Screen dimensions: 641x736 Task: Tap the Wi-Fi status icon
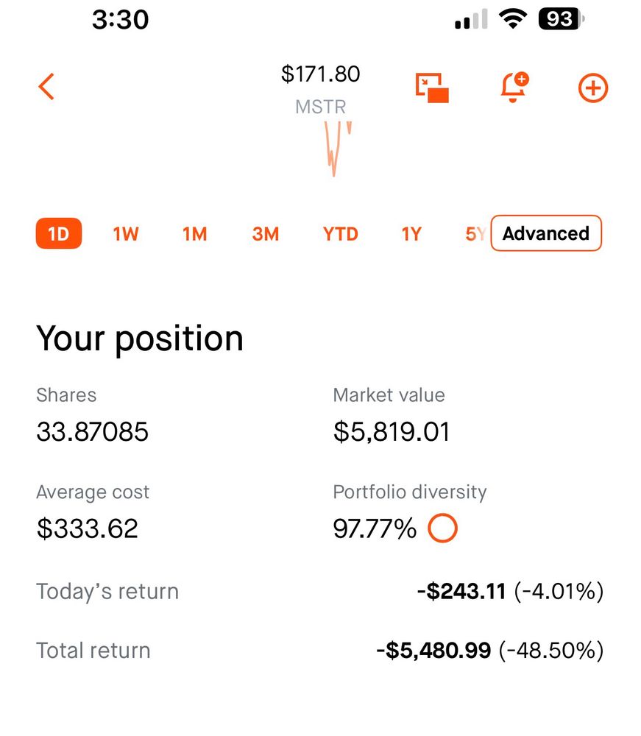pos(512,19)
